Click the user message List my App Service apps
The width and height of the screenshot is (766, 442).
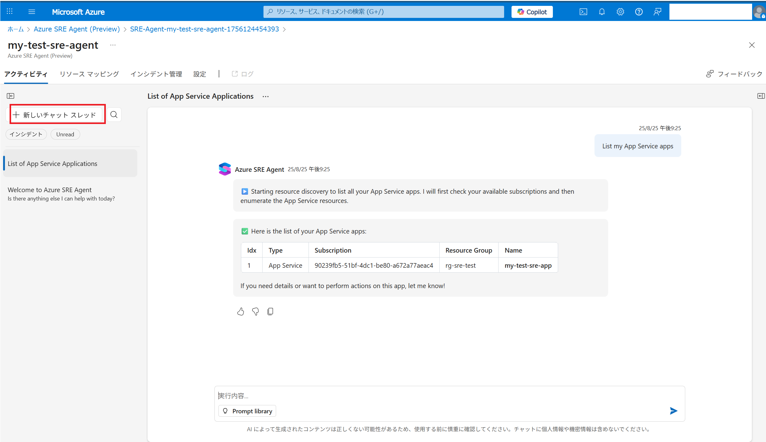pos(638,146)
